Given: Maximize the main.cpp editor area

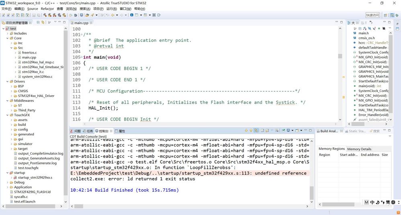Looking at the screenshot, I should pos(342,22).
